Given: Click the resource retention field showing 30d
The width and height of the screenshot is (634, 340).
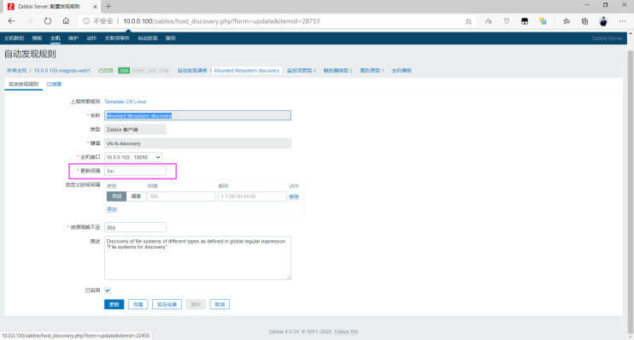Looking at the screenshot, I should click(135, 227).
